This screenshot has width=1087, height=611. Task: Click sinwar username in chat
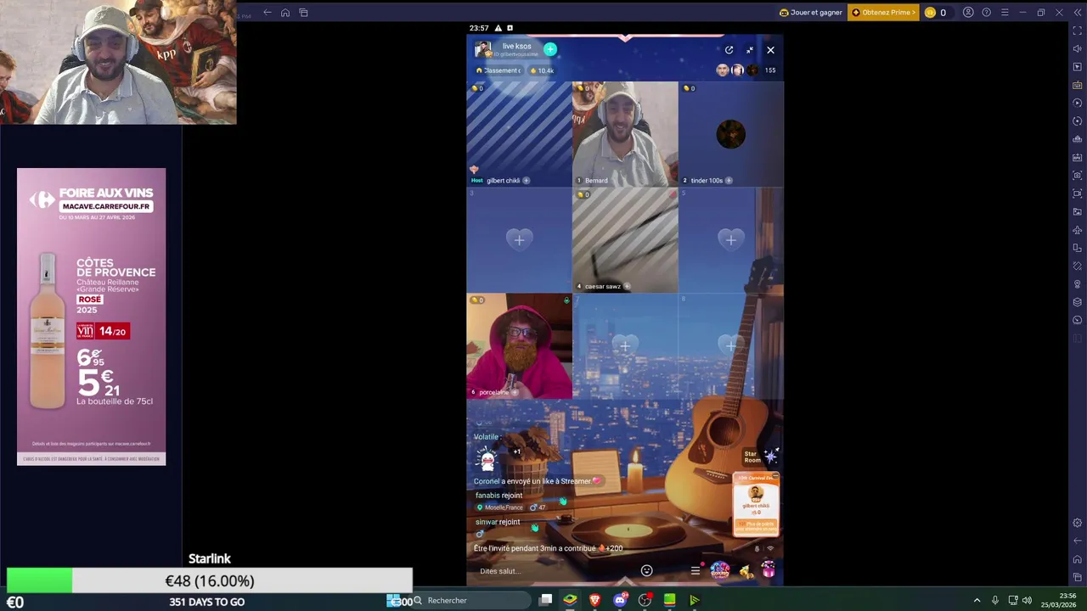pos(486,522)
